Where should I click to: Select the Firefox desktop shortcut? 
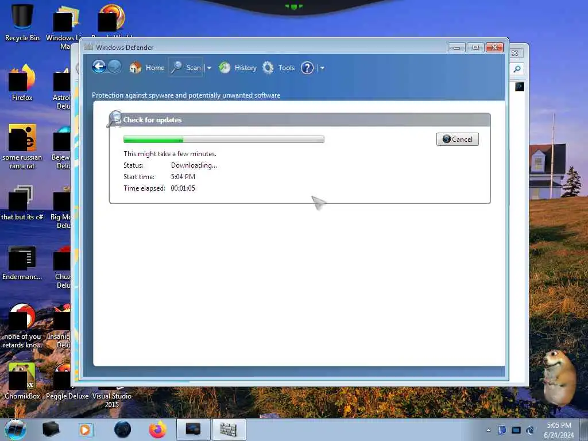click(22, 83)
